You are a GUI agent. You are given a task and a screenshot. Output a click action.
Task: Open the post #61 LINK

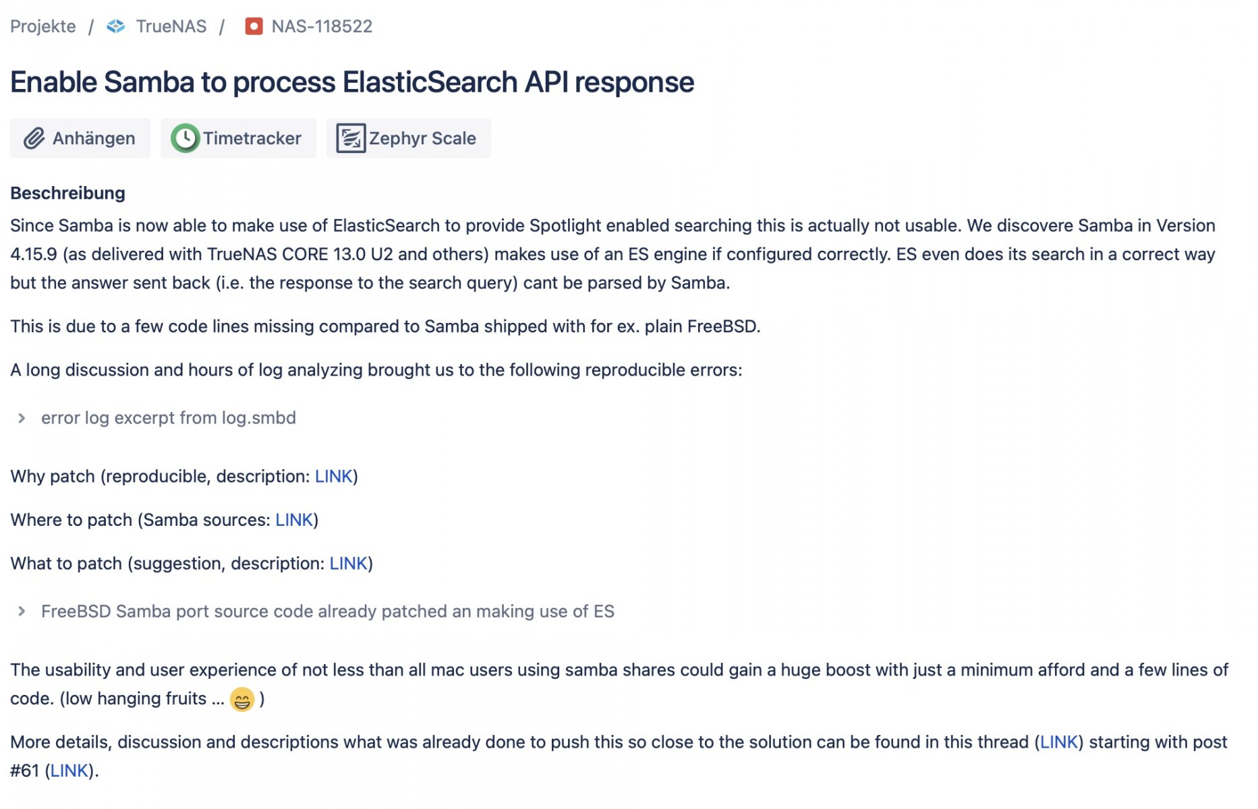(x=69, y=771)
